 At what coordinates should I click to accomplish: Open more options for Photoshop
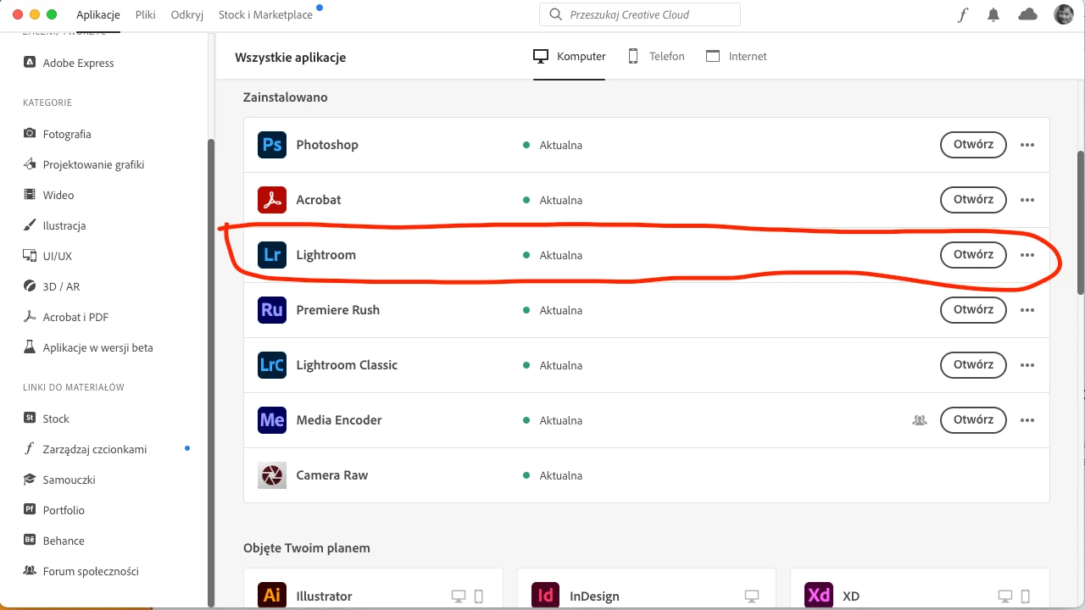point(1027,145)
